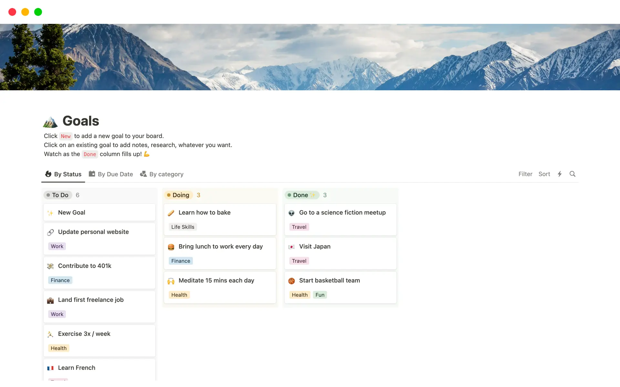620x387 pixels.
Task: Click the alien emoji on science fiction card
Action: 292,213
